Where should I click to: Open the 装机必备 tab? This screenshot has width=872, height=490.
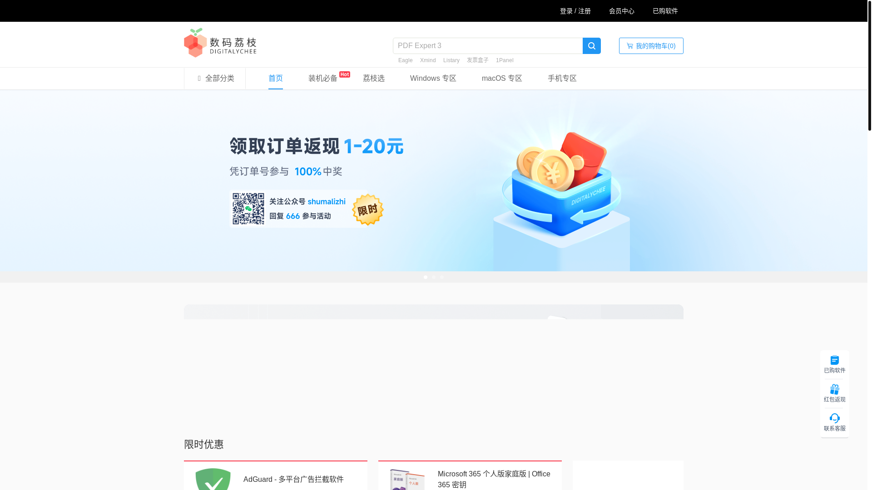(x=323, y=78)
